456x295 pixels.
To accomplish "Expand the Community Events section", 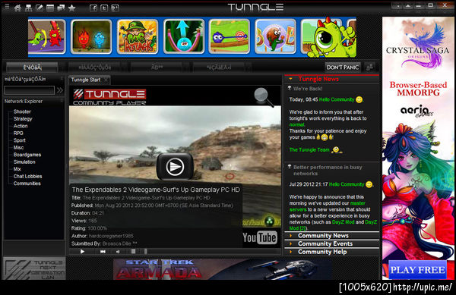I will click(332, 243).
